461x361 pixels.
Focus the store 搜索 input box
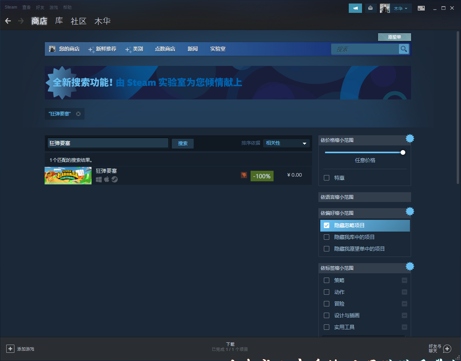point(365,49)
